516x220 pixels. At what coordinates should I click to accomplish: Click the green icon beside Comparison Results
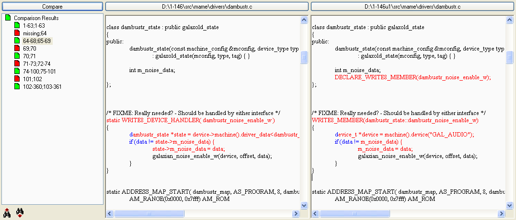[x=8, y=18]
